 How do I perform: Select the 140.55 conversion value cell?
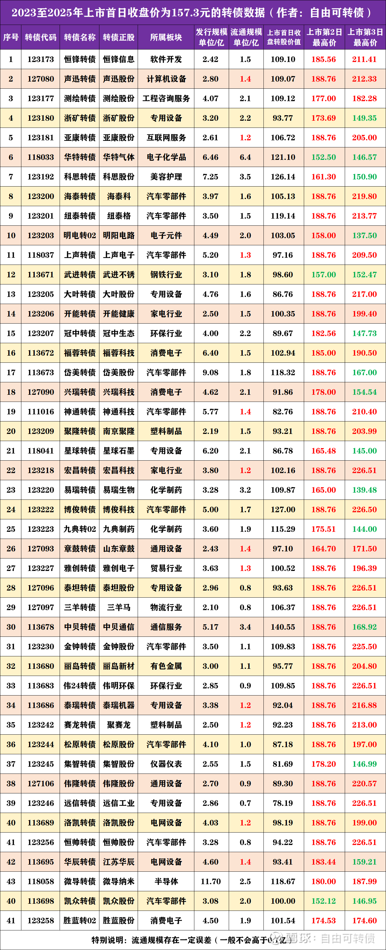pos(283,627)
